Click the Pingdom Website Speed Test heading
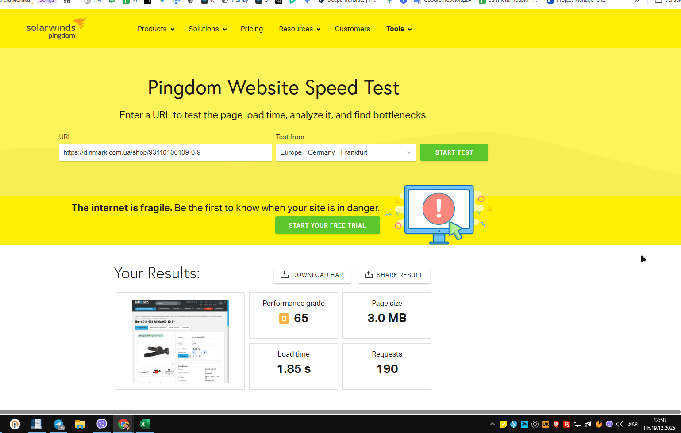The height and width of the screenshot is (433, 681). click(x=273, y=87)
